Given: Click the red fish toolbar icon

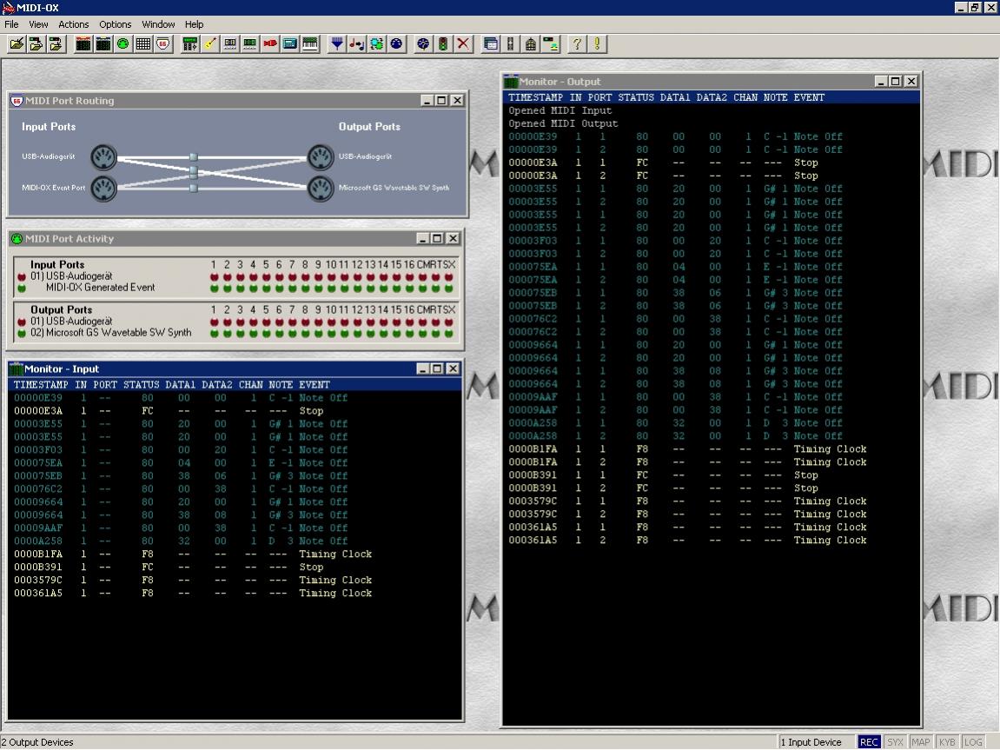Looking at the screenshot, I should pyautogui.click(x=270, y=44).
